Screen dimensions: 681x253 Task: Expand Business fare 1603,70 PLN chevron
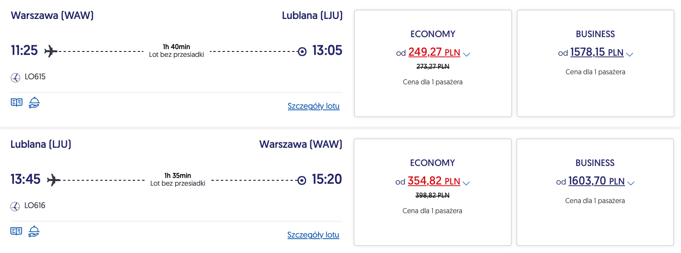[x=631, y=183]
